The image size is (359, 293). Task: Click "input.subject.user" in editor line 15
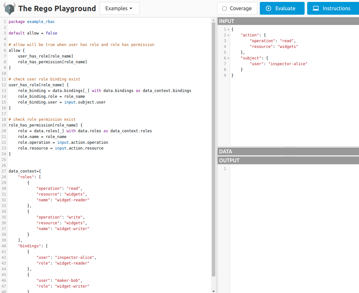click(85, 102)
